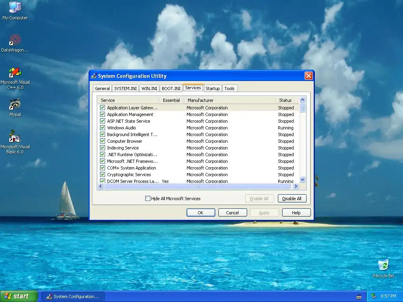Click the horizontal scroll left arrow

point(100,186)
